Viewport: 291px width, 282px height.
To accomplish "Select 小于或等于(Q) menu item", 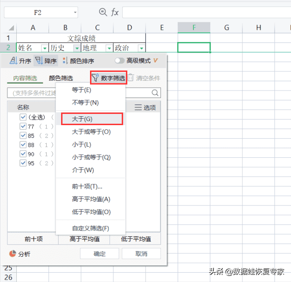I will pos(90,157).
